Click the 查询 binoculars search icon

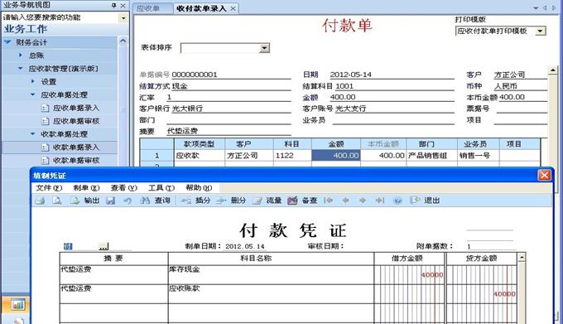pyautogui.click(x=145, y=201)
